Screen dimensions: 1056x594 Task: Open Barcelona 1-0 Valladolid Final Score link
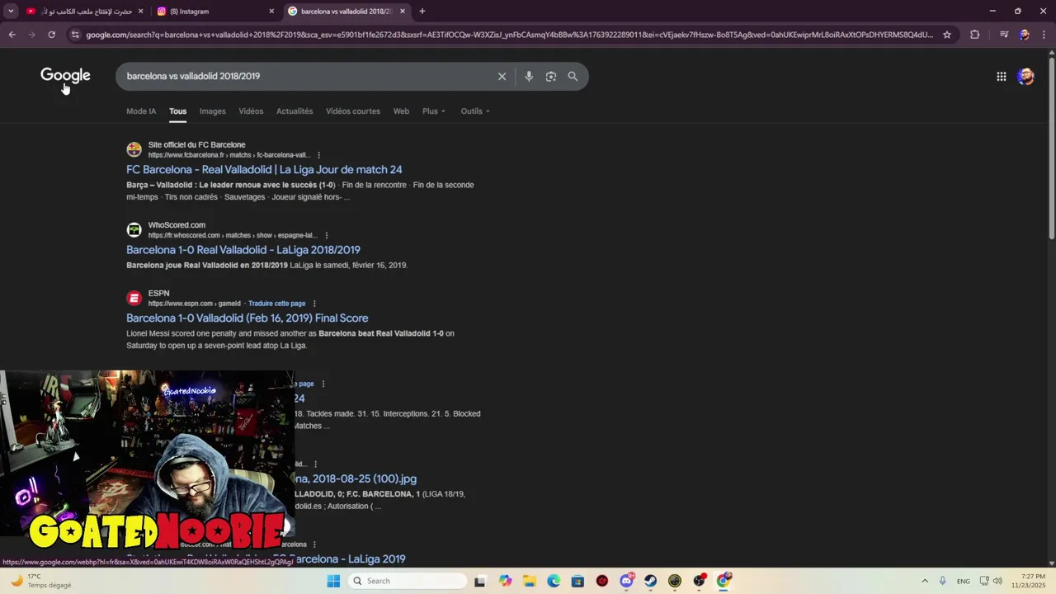(x=247, y=318)
